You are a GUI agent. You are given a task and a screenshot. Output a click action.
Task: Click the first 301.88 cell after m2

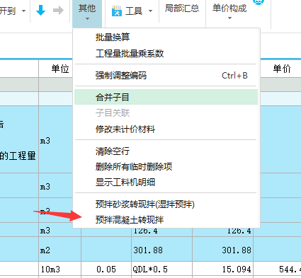pyautogui.click(x=161, y=250)
